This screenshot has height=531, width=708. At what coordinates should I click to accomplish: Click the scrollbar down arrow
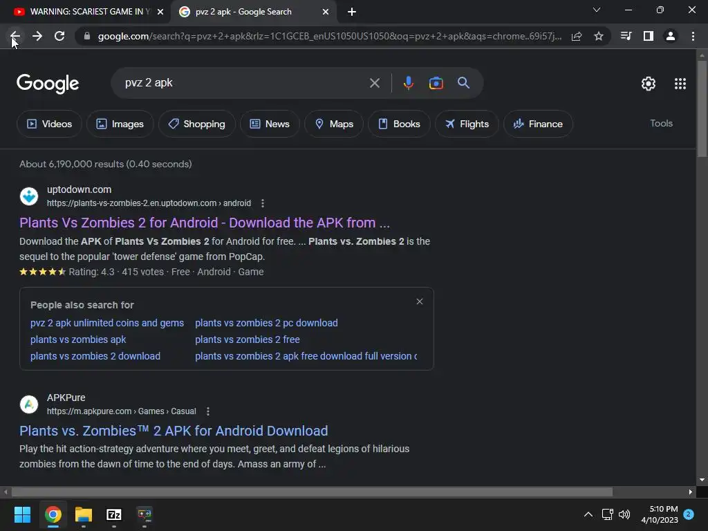click(702, 480)
